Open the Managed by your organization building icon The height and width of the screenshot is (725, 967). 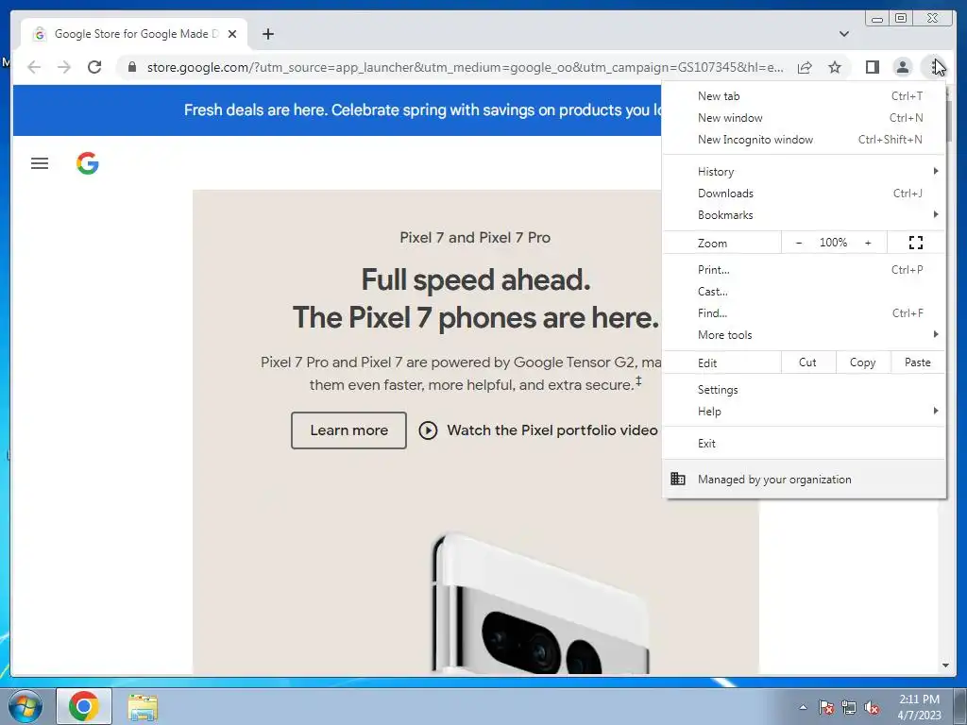coord(678,479)
